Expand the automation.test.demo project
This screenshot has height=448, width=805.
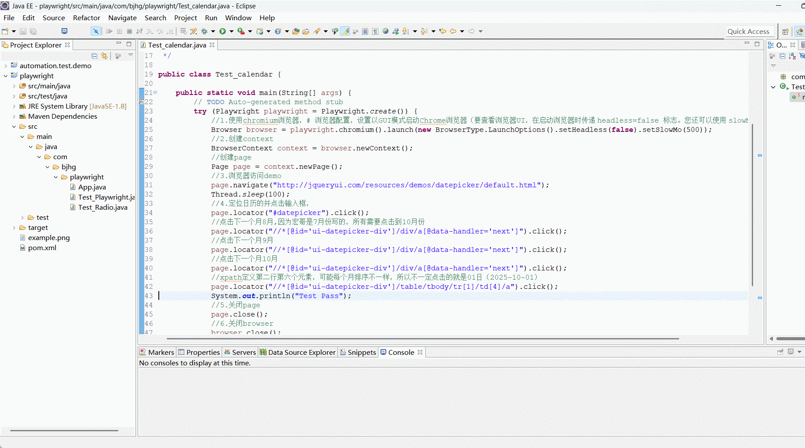point(6,66)
